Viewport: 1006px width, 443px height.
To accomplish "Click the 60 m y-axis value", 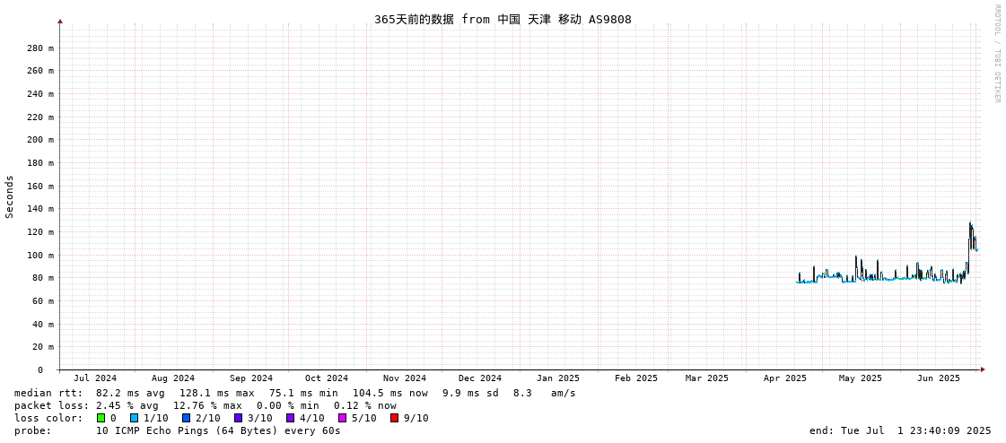I will (x=42, y=300).
